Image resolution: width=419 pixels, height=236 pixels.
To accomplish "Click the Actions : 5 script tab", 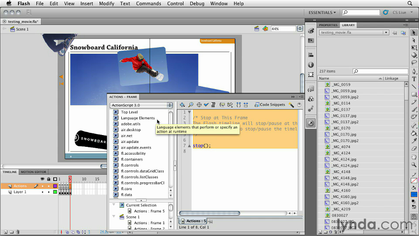I will [x=194, y=221].
